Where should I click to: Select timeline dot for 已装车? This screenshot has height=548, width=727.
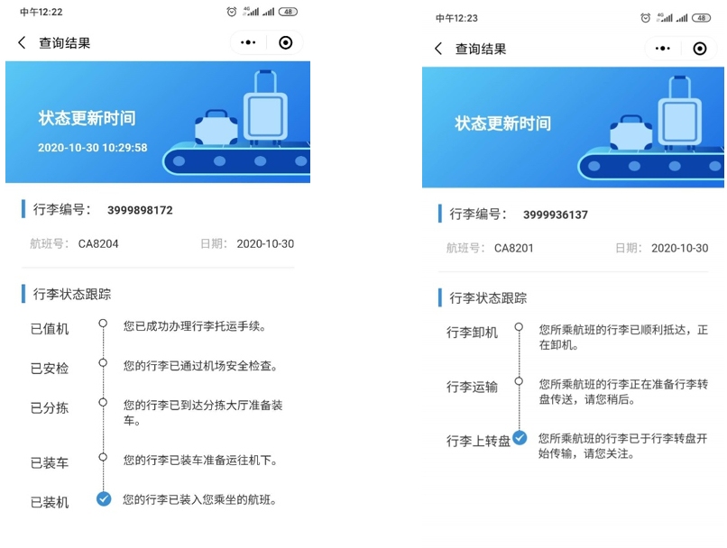pos(103,457)
